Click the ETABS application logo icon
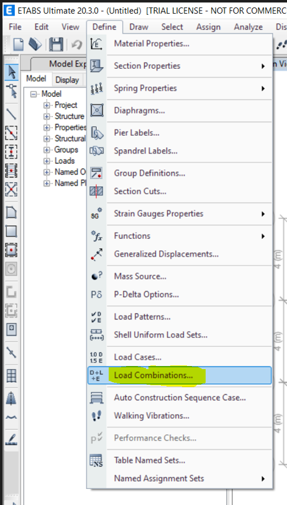The image size is (287, 505). tap(11, 11)
